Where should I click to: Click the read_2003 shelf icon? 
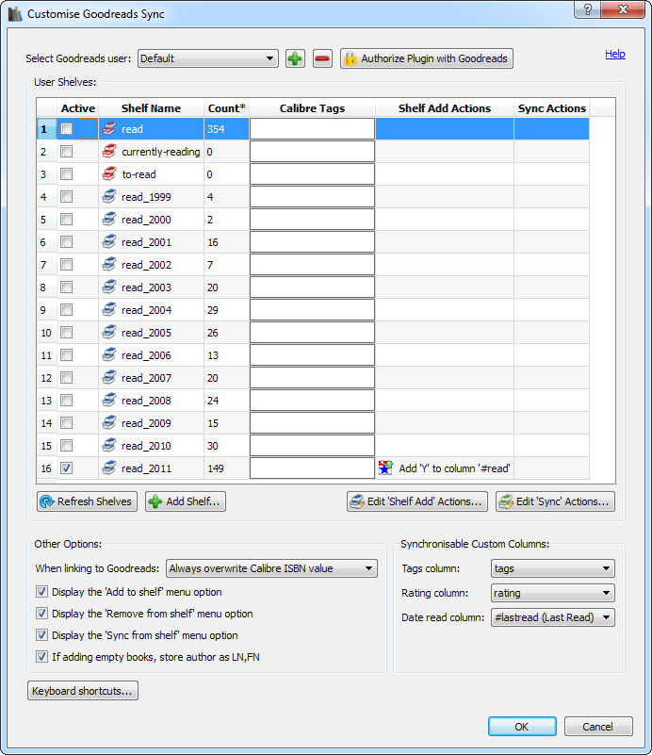(109, 287)
